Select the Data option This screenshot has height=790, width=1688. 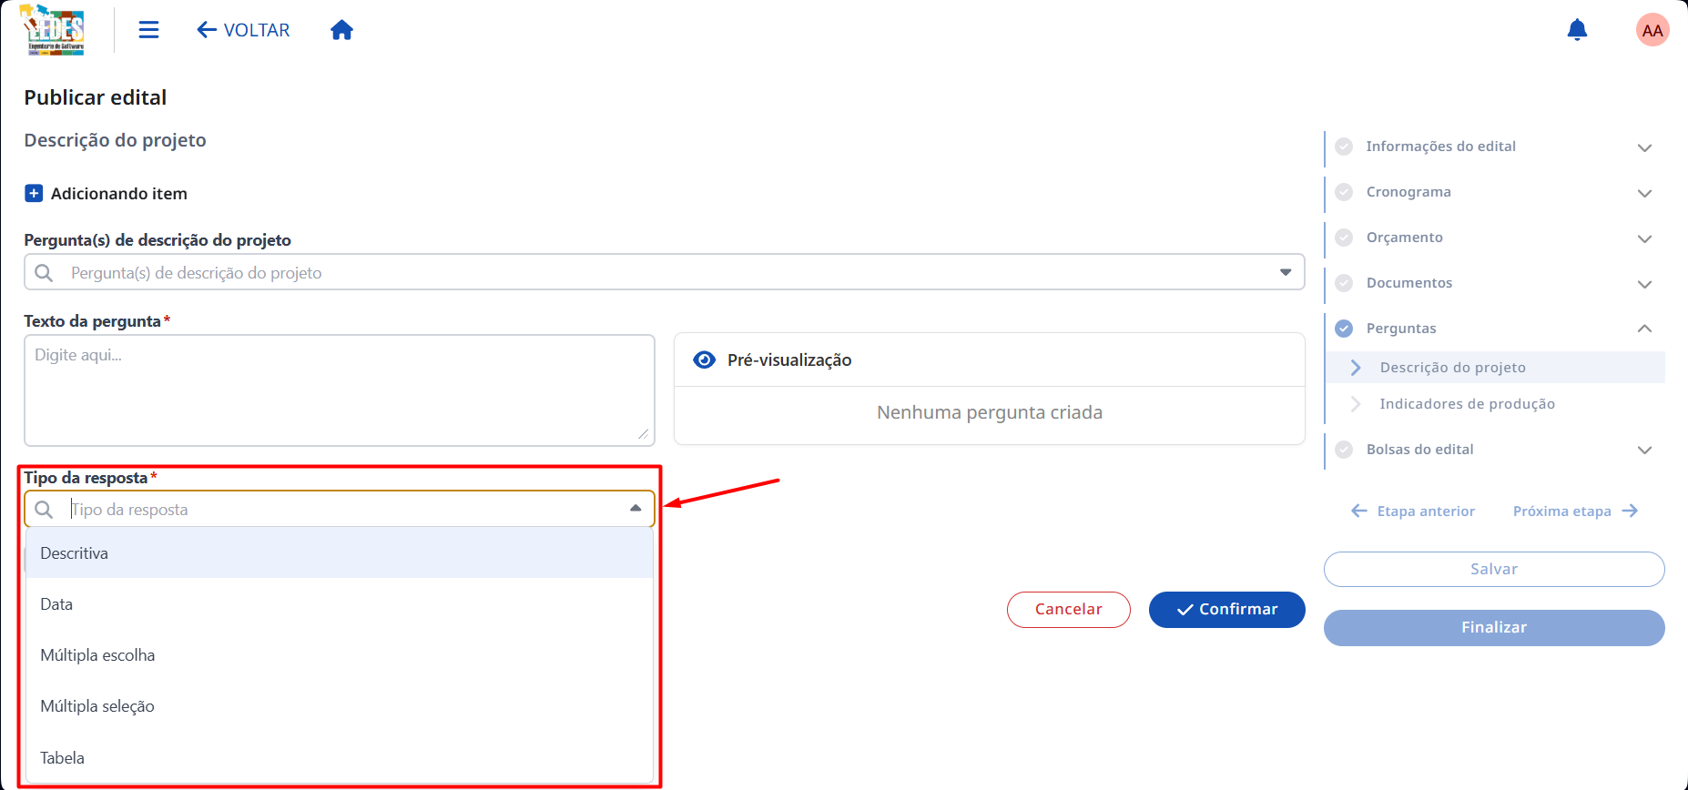click(x=340, y=603)
